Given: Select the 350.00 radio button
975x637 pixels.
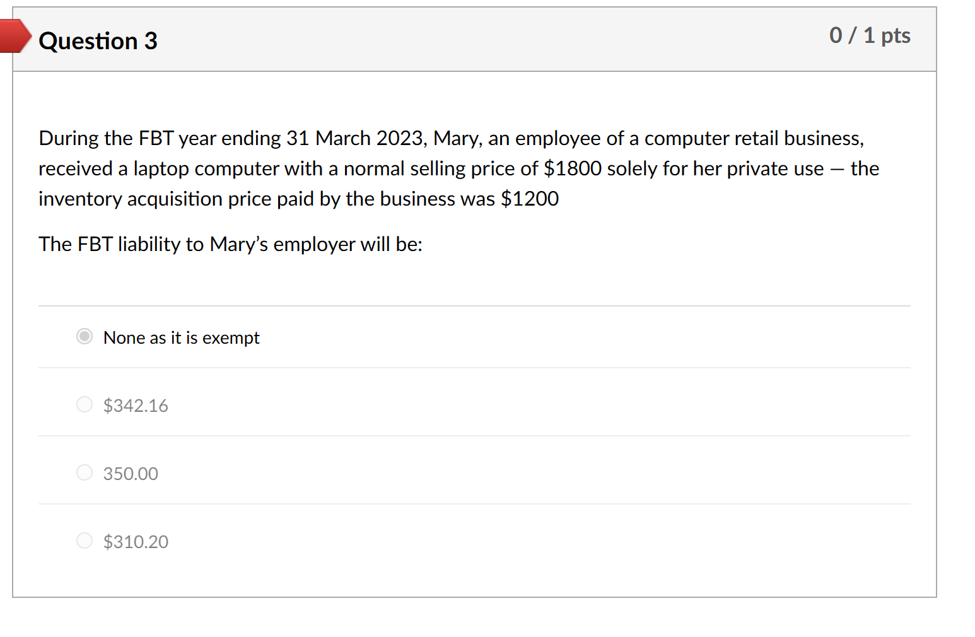Looking at the screenshot, I should tap(84, 472).
